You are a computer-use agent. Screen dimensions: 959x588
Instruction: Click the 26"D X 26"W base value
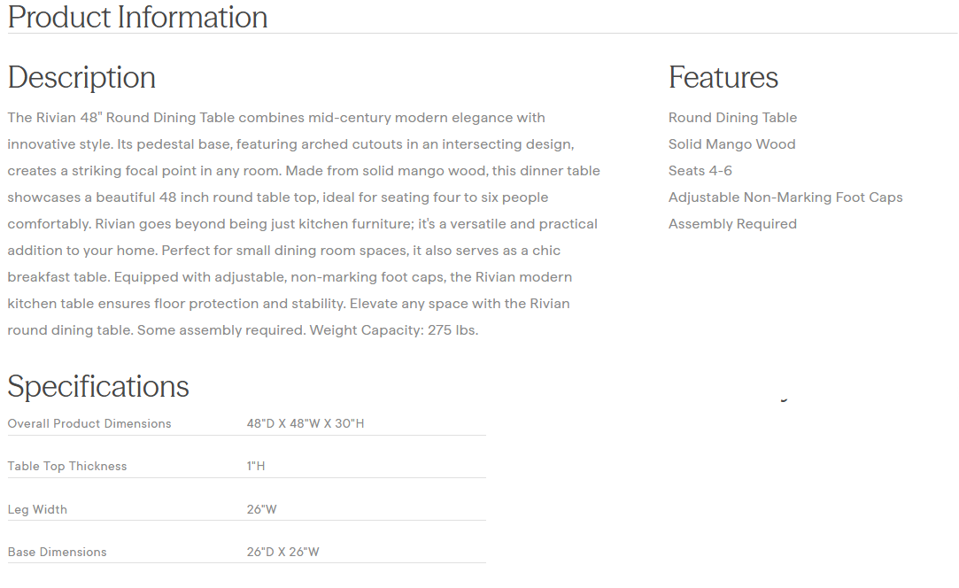282,553
